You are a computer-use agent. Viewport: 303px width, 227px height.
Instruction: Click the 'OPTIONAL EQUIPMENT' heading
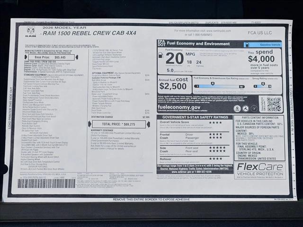point(103,73)
